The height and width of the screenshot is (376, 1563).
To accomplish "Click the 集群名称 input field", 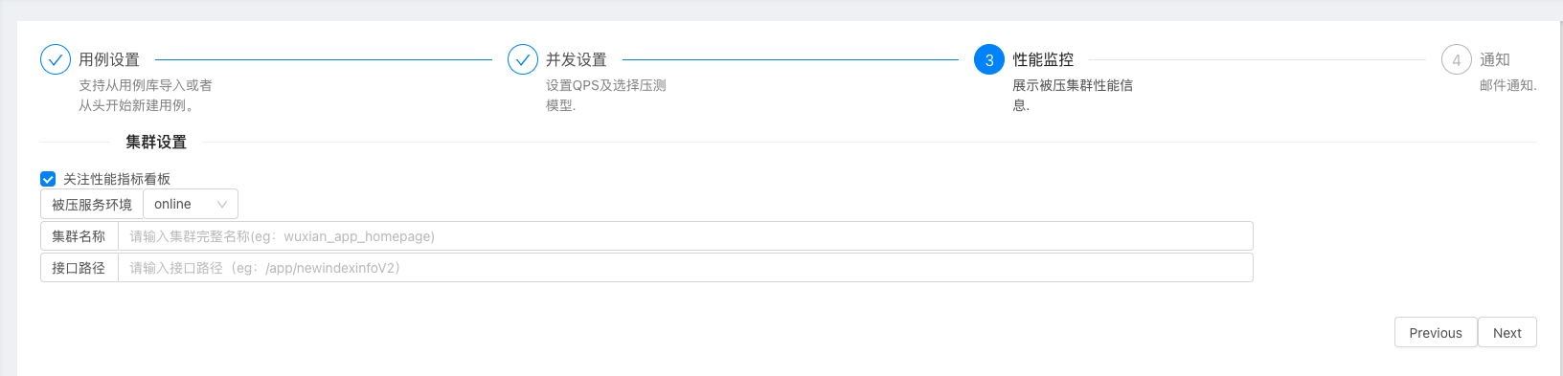I will [686, 235].
